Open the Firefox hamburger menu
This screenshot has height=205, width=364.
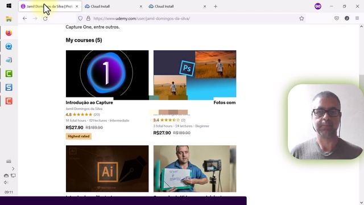coord(357,18)
